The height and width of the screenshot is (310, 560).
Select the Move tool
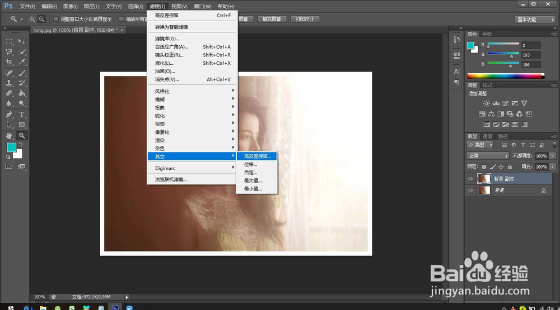tap(22, 41)
